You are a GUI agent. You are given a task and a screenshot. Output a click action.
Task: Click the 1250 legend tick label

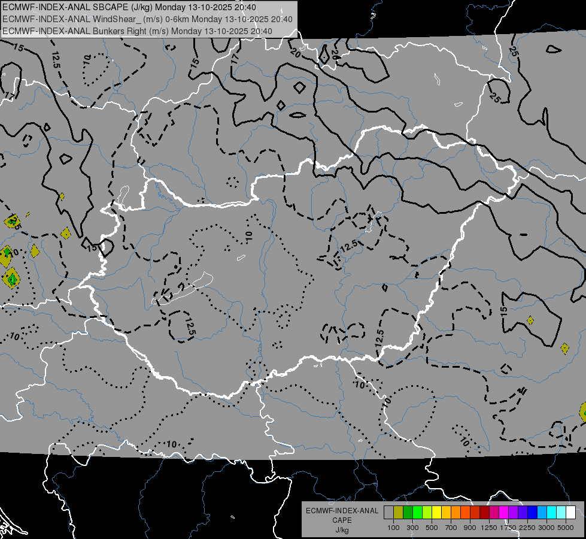489,528
